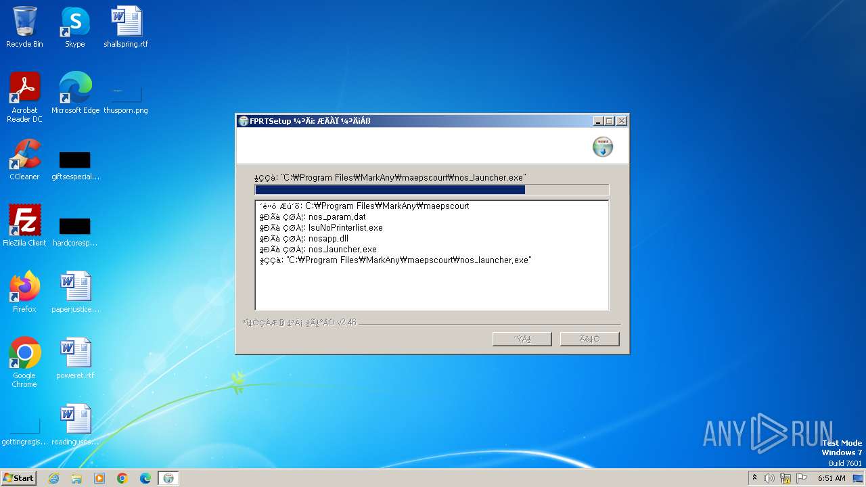Click the taskbar clock showing 6:51 AM
Screen dimensions: 866x487
click(x=831, y=478)
